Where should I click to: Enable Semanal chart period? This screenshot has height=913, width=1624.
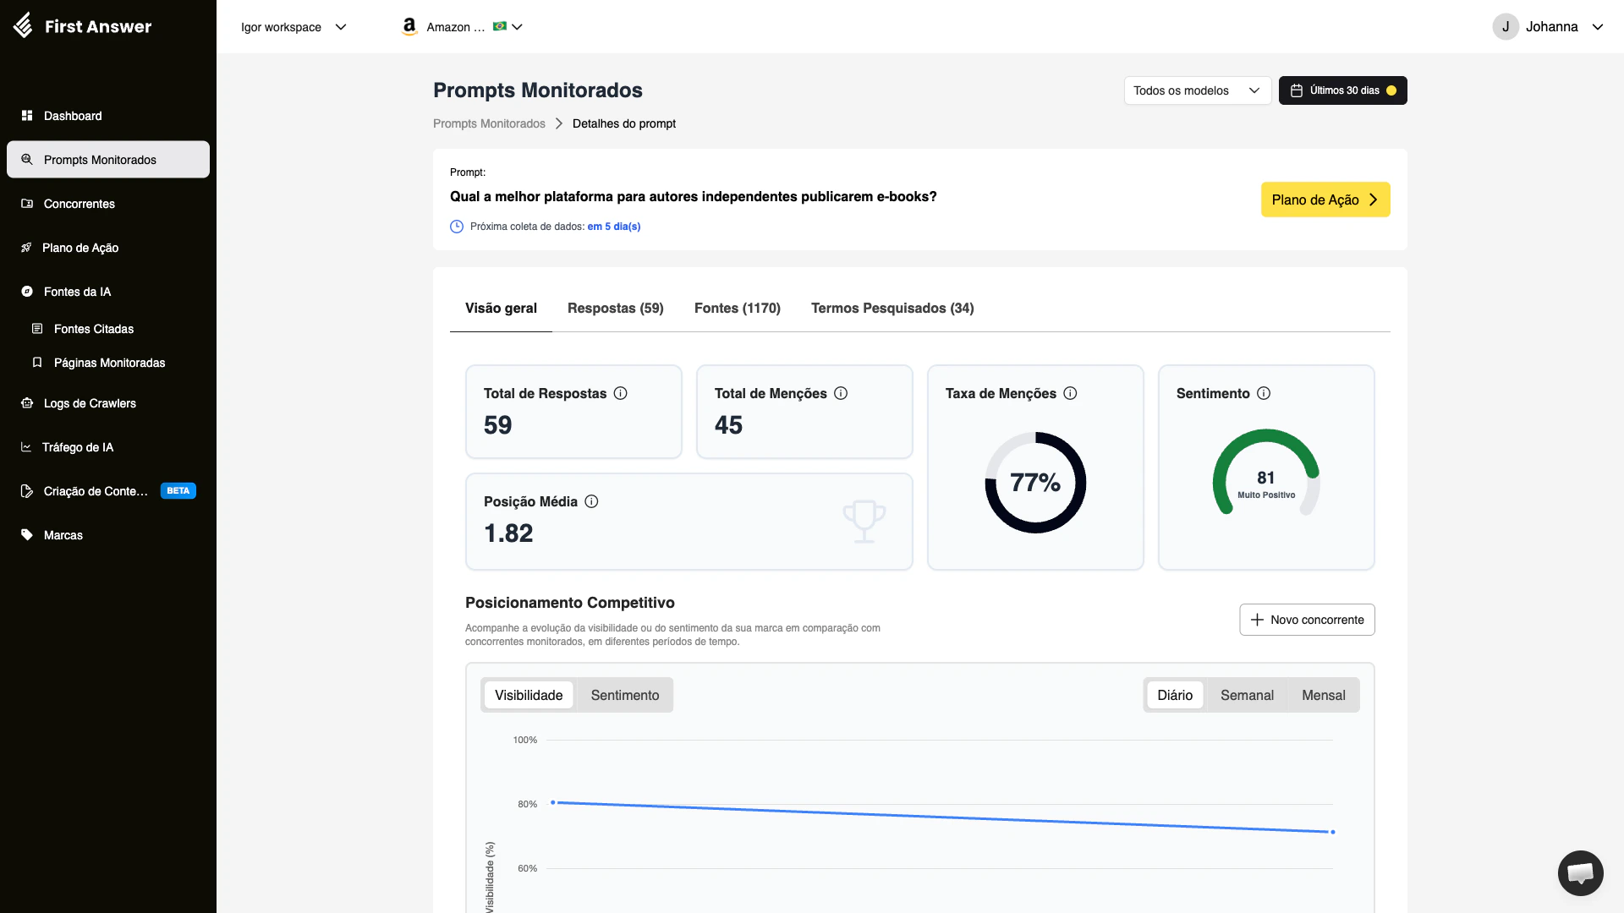1246,695
